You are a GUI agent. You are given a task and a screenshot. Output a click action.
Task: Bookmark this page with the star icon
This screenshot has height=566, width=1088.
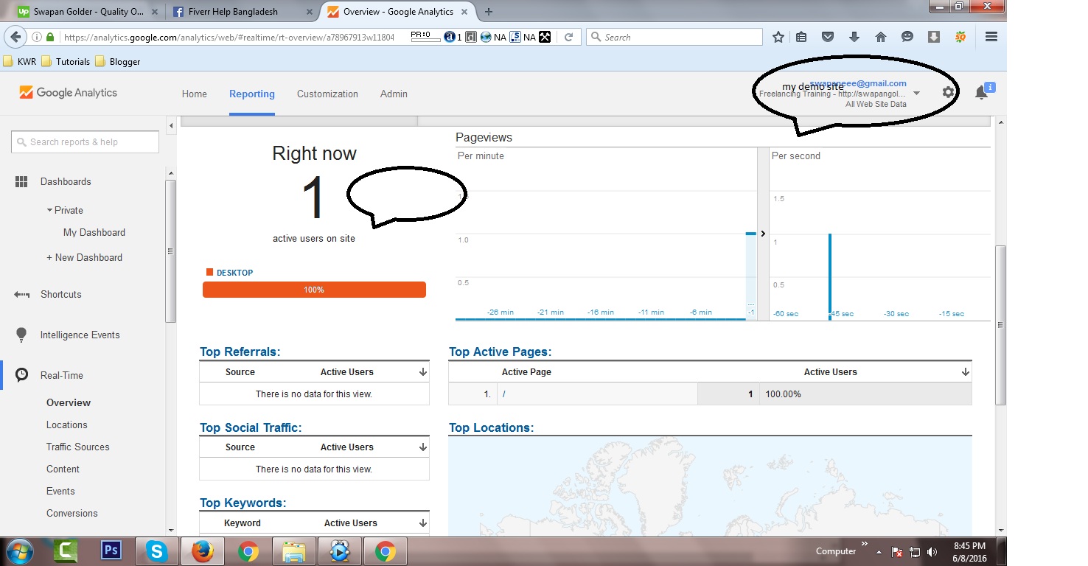click(x=778, y=37)
